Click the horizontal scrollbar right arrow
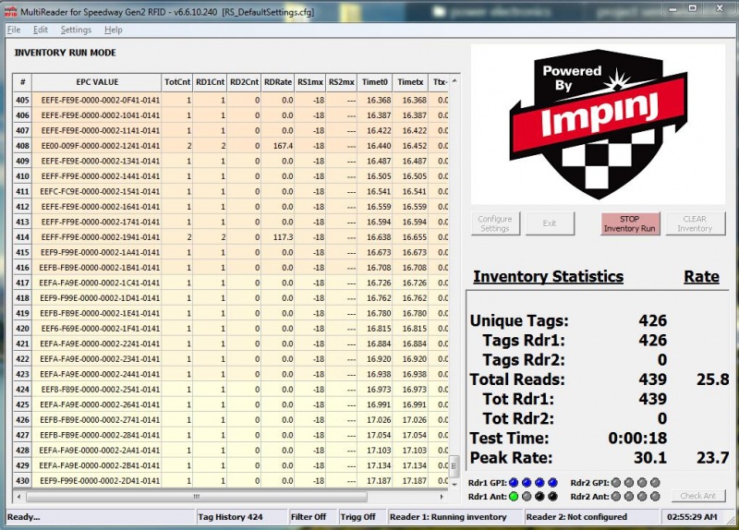 pos(442,497)
